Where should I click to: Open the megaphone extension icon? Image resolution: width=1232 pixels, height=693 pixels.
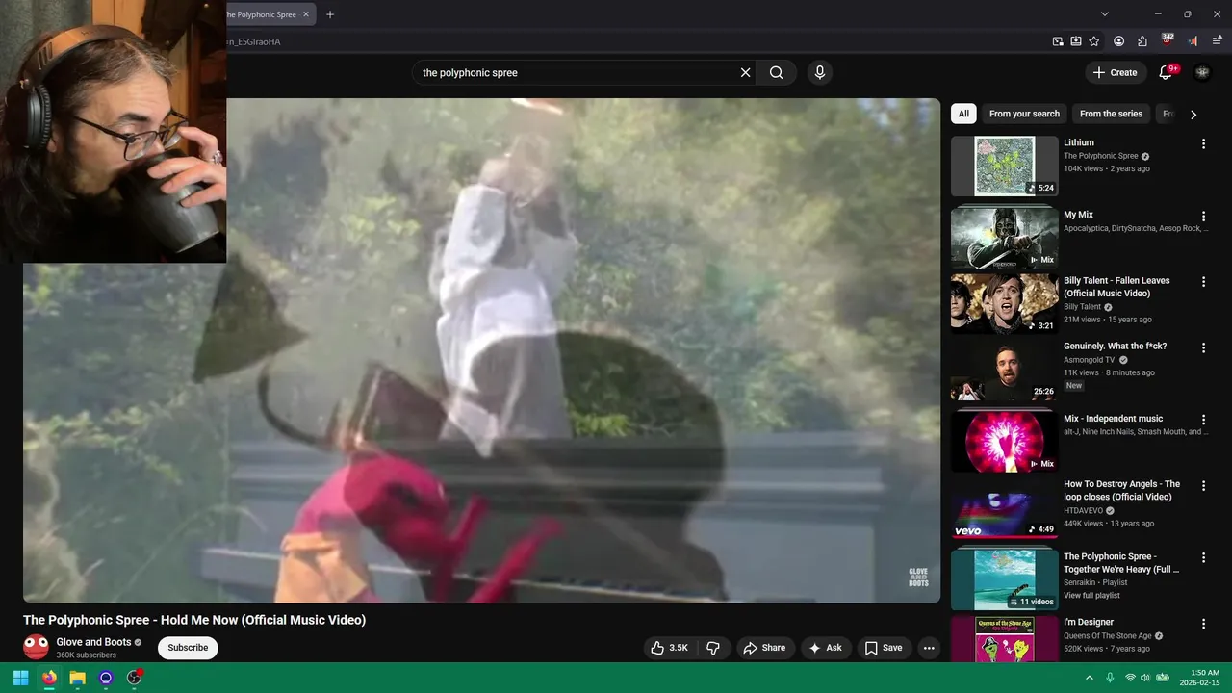coord(1193,41)
